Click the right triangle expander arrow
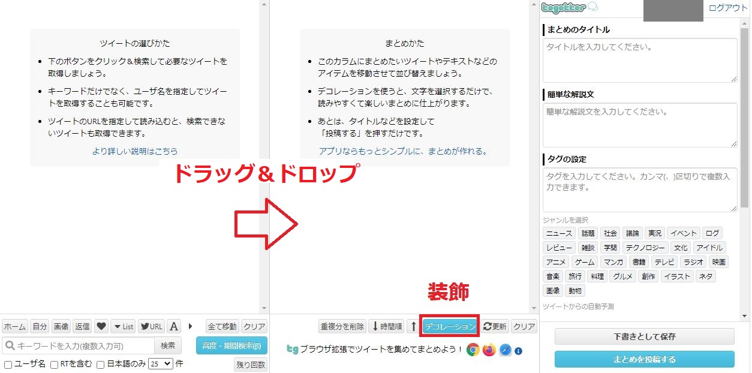This screenshot has width=752, height=373. tap(191, 326)
